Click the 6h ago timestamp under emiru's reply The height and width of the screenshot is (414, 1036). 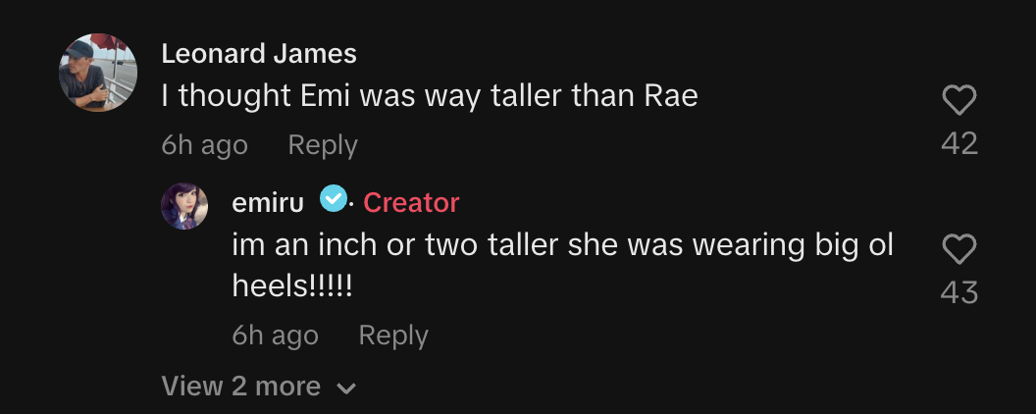[x=276, y=336]
